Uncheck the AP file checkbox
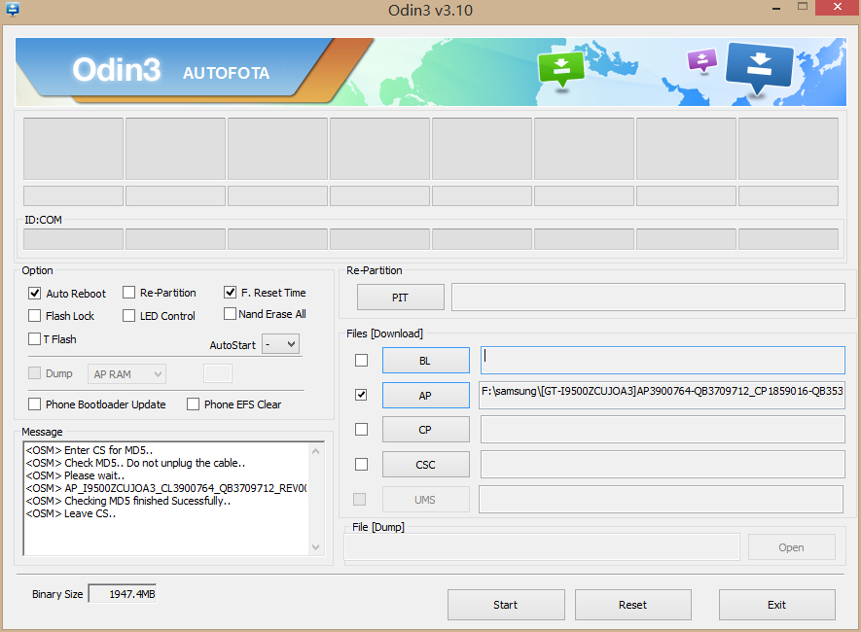The height and width of the screenshot is (632, 861). tap(361, 395)
